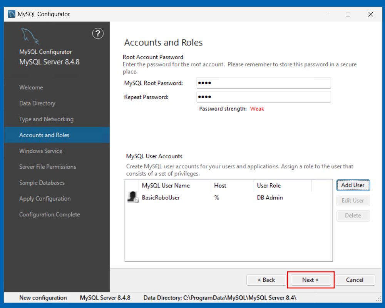
Task: Sort by MySQL User Name column header
Action: click(x=175, y=186)
